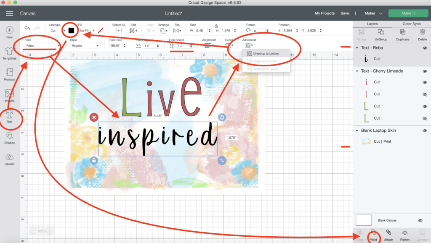The image size is (431, 243).
Task: Open the Font Reba dropdown
Action: (x=42, y=46)
